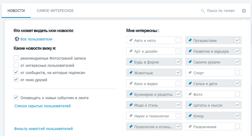Open Список скрытых пользователей link
Image resolution: width=252 pixels, height=136 pixels.
[x=43, y=106]
